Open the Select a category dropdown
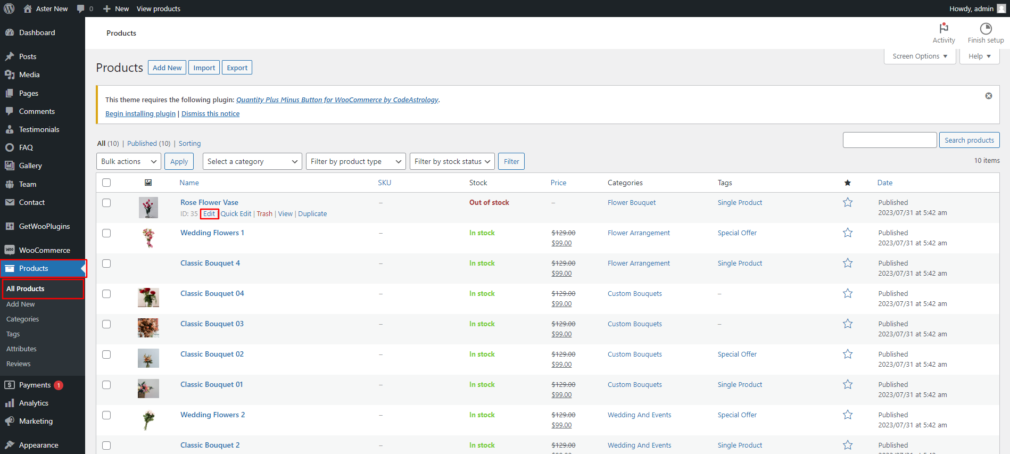 pos(252,161)
